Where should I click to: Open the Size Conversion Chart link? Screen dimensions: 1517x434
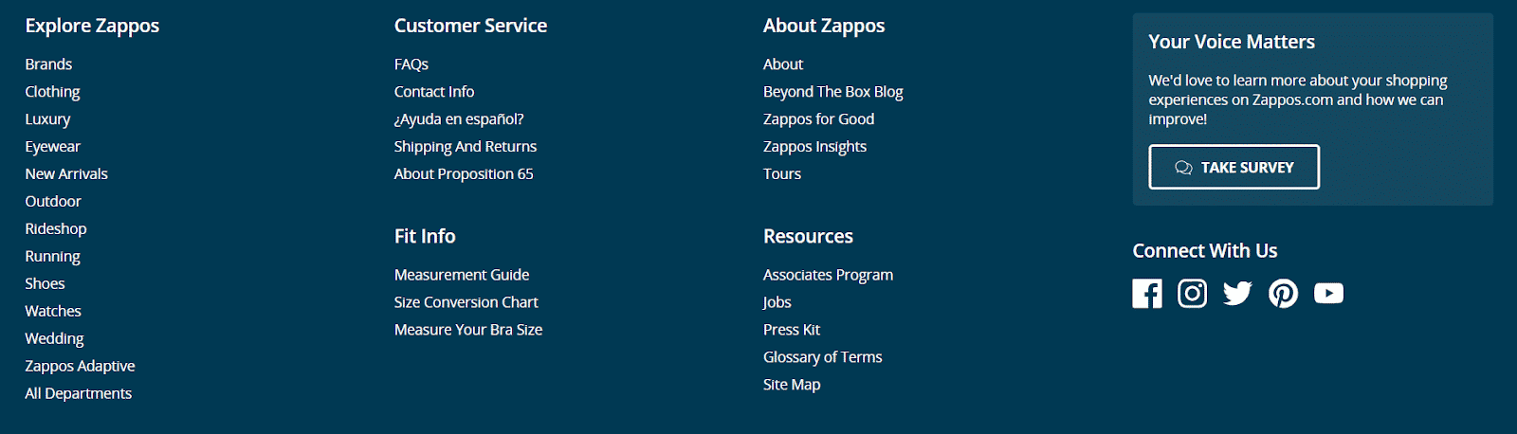(466, 302)
